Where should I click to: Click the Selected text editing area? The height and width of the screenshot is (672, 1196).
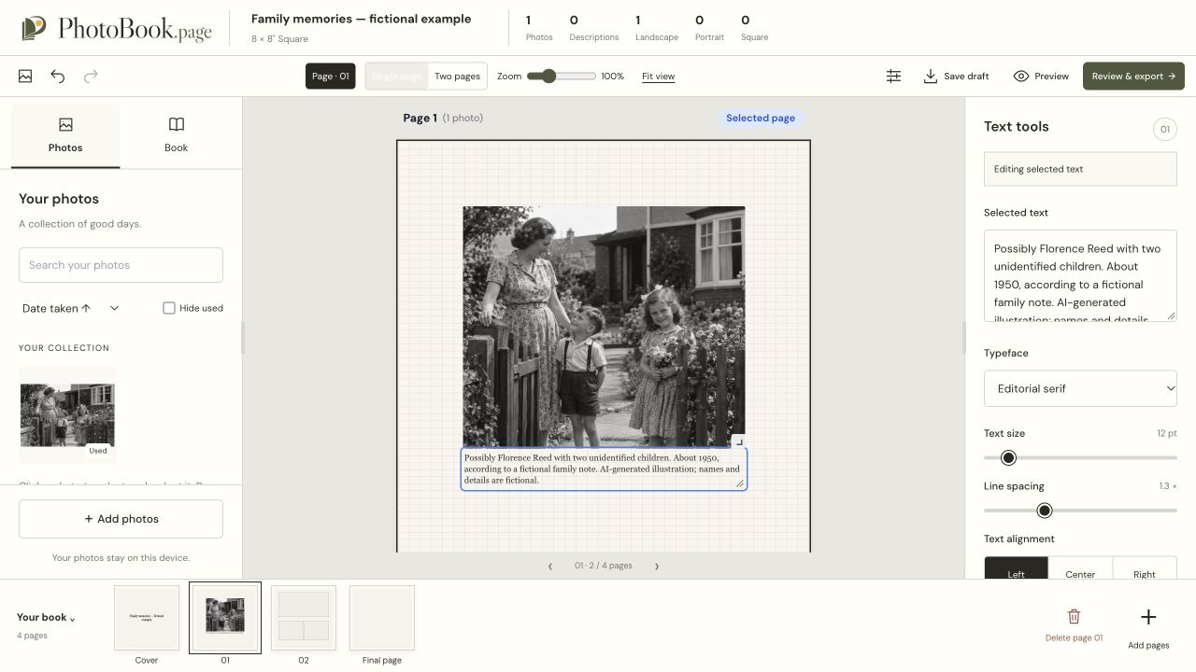point(1080,275)
